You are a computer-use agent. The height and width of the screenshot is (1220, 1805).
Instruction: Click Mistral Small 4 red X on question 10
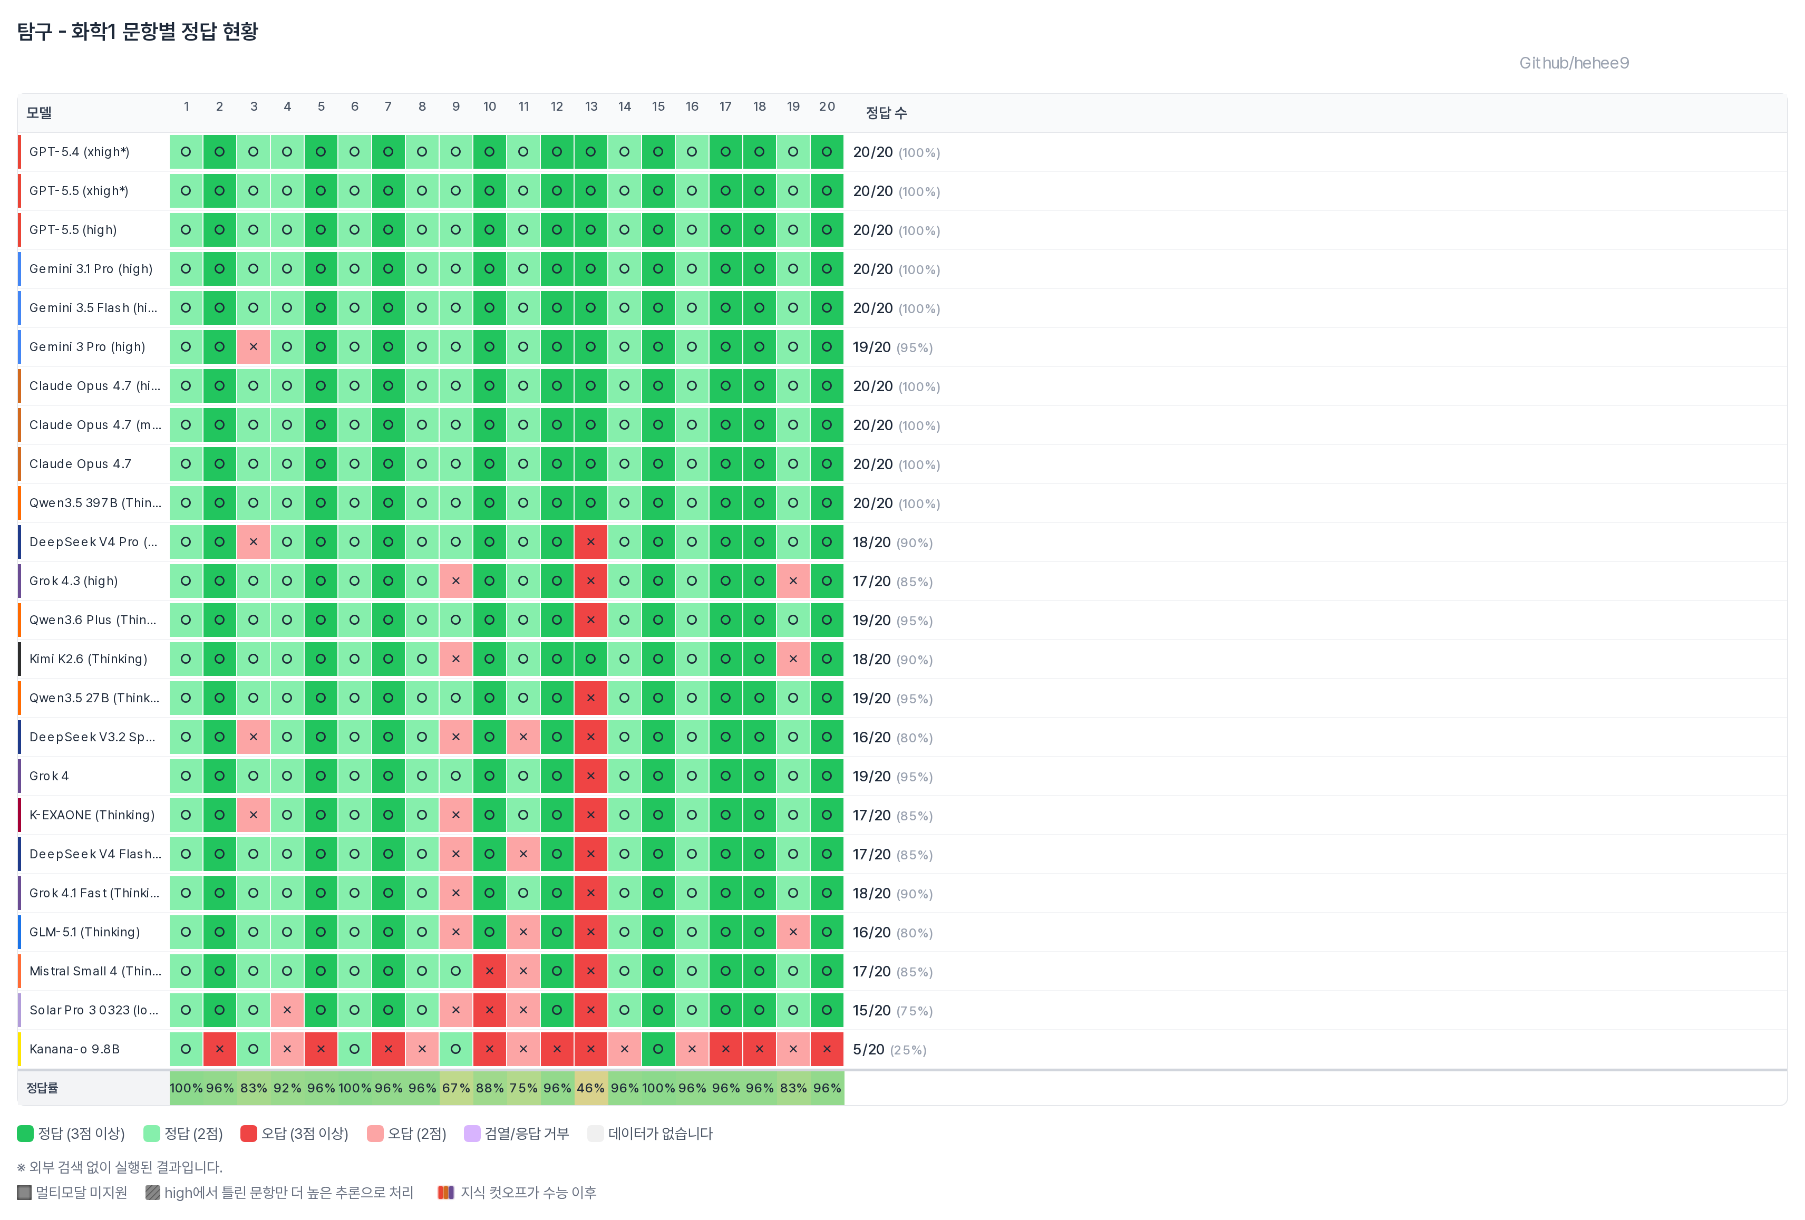(x=489, y=971)
